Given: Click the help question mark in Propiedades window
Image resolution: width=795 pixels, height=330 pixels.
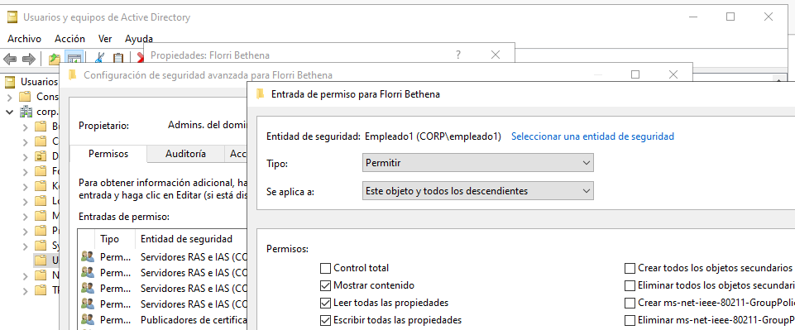Looking at the screenshot, I should [x=458, y=55].
